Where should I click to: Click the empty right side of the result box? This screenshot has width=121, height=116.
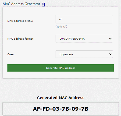[103, 109]
